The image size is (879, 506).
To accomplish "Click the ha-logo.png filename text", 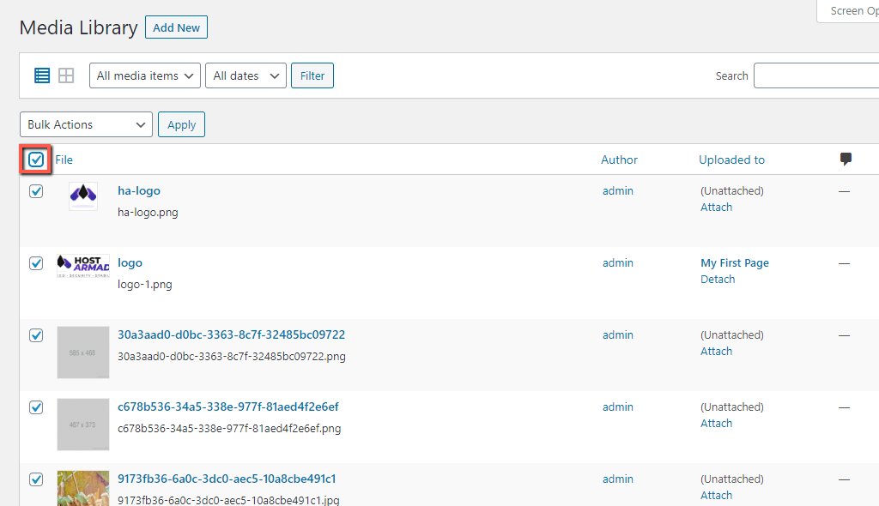I will coord(148,213).
